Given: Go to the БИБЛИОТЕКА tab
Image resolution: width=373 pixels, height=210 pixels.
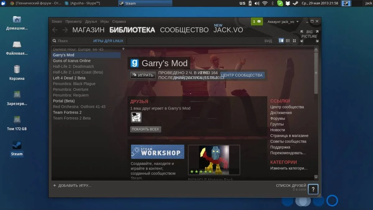Looking at the screenshot, I should [x=132, y=30].
